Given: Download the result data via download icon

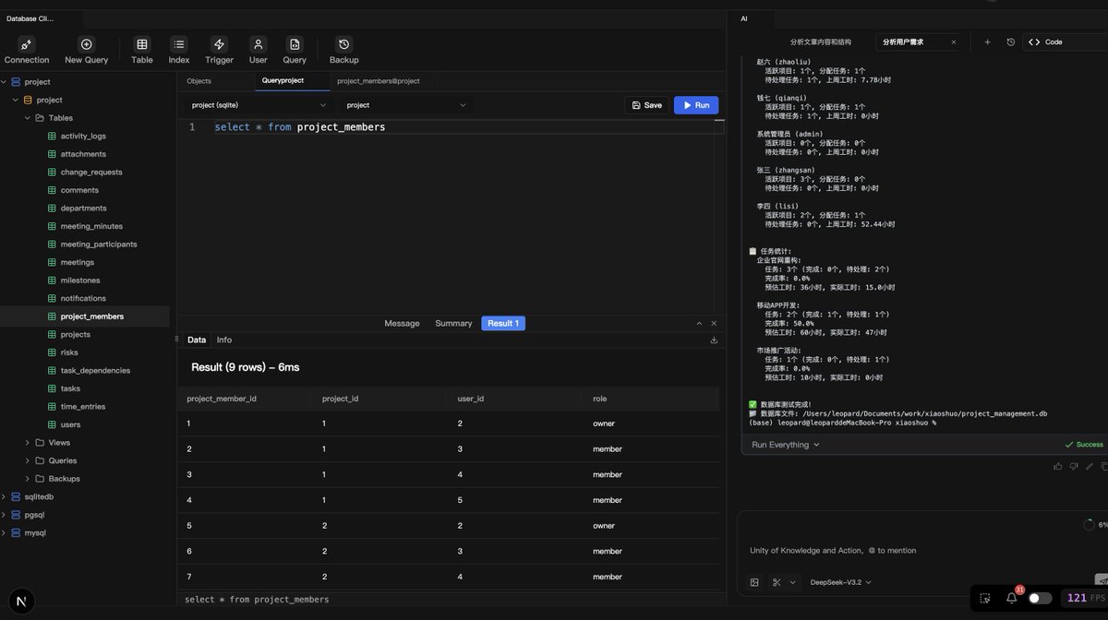Looking at the screenshot, I should [x=714, y=340].
